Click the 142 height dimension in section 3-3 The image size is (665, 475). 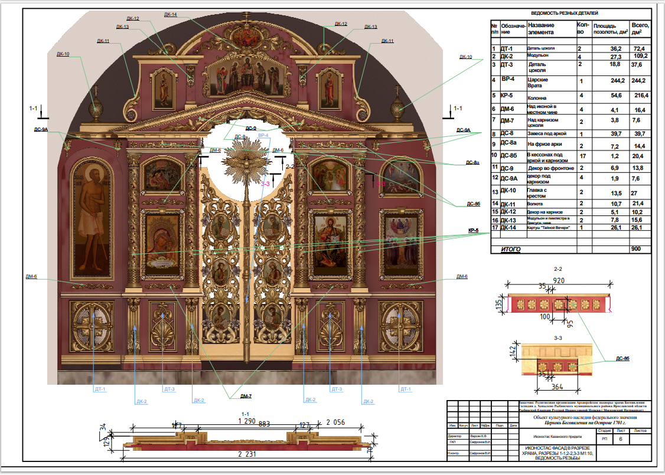512,351
